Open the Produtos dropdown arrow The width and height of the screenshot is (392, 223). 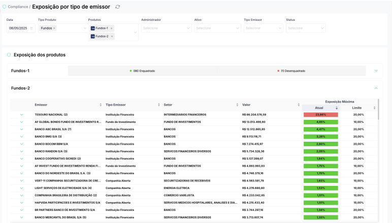(x=135, y=32)
